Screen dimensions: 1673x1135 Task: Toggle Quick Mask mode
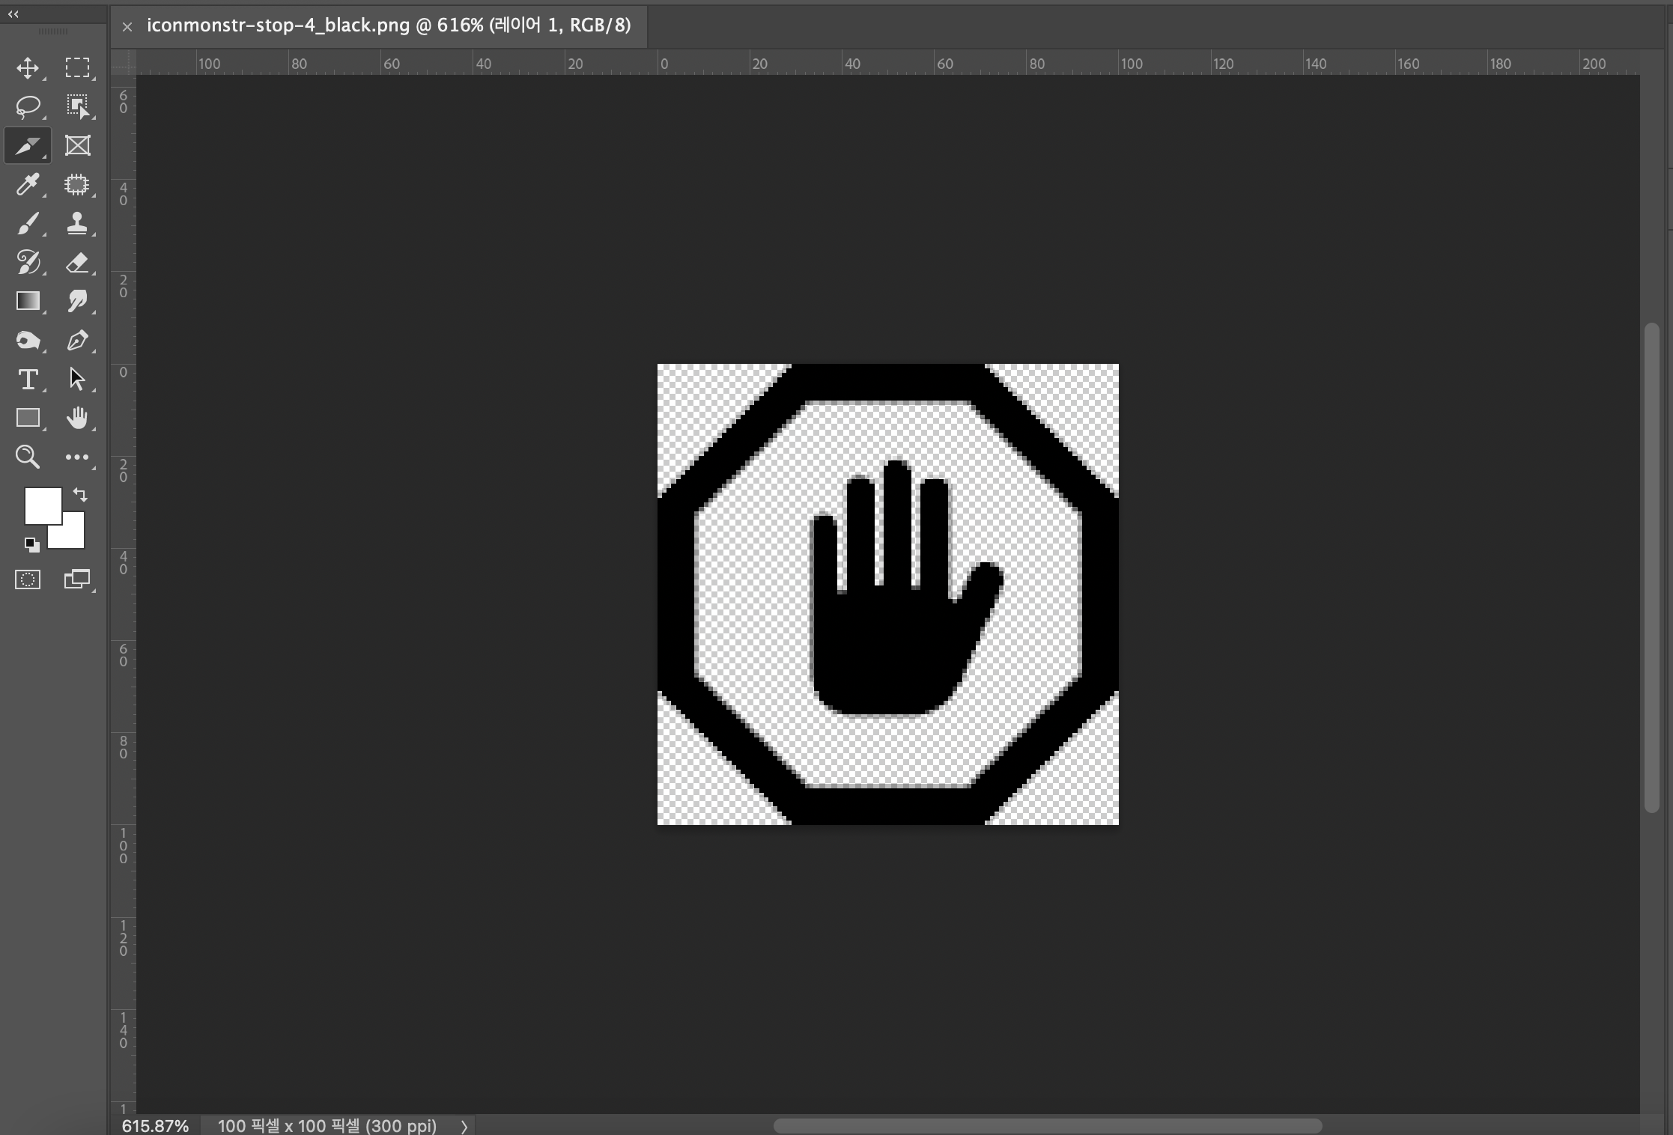click(28, 579)
